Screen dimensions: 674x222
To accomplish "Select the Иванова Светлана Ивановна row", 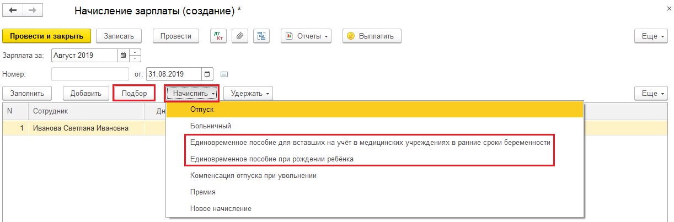I will click(81, 128).
